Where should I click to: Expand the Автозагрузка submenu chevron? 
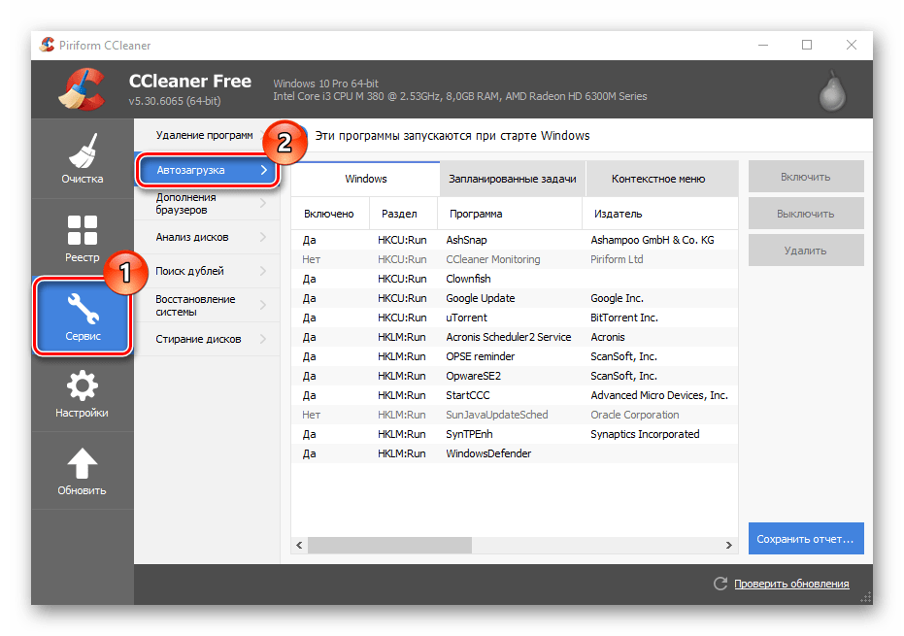pos(263,170)
